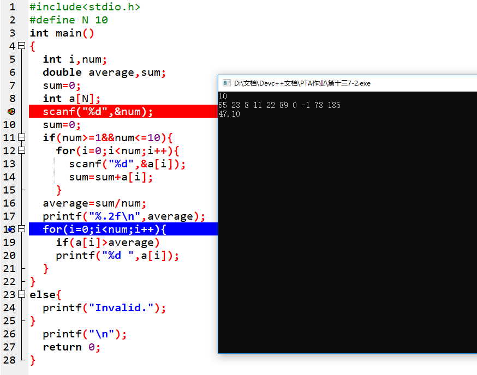Click the breakpoint marker on line 9
Image resolution: width=477 pixels, height=375 pixels.
coord(11,111)
